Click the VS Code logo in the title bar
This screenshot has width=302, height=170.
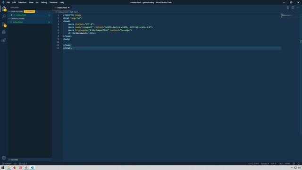[3, 2]
